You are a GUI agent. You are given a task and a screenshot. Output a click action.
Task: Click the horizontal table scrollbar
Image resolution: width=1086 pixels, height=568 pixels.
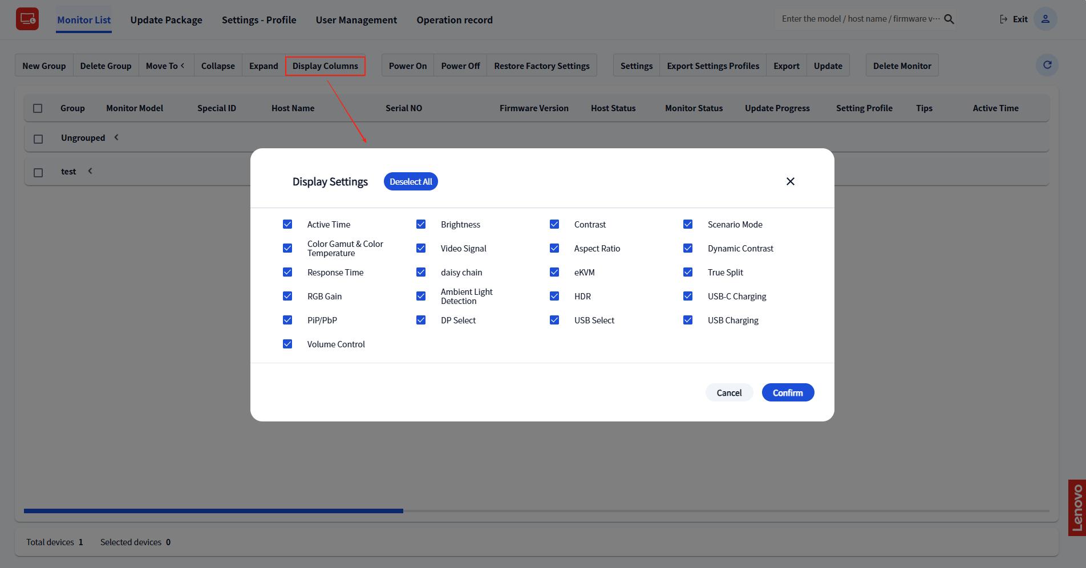[213, 511]
